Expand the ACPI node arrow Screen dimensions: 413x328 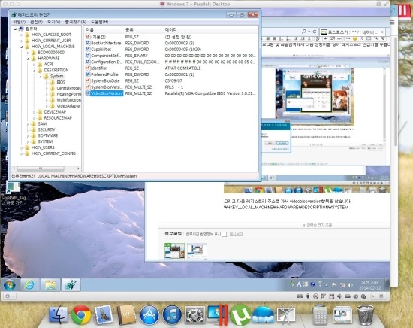(x=35, y=65)
